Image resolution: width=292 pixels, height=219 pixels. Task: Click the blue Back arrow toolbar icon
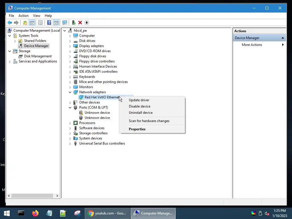(x=10, y=23)
